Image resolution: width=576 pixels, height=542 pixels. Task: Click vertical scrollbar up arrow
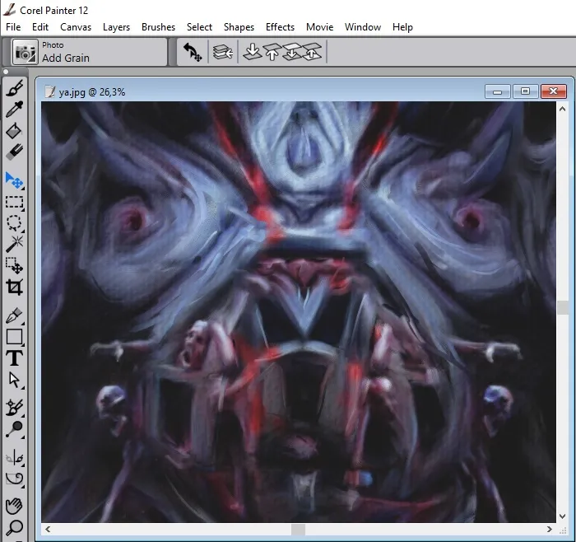[562, 109]
